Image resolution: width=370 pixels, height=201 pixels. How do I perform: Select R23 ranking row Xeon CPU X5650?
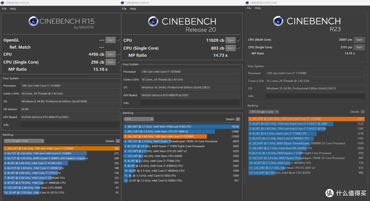(307, 173)
